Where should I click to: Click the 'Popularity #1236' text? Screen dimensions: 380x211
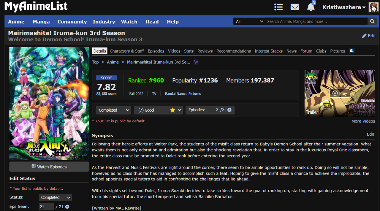click(195, 80)
